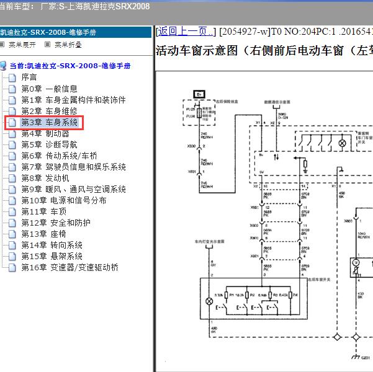Click the 右后车窗开关 label in the diagram
The width and height of the screenshot is (373, 372).
(319, 280)
